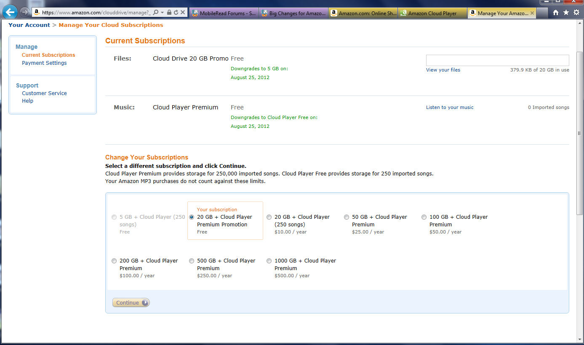This screenshot has width=584, height=345.
Task: Click the scrollbar down arrow
Action: [580, 339]
